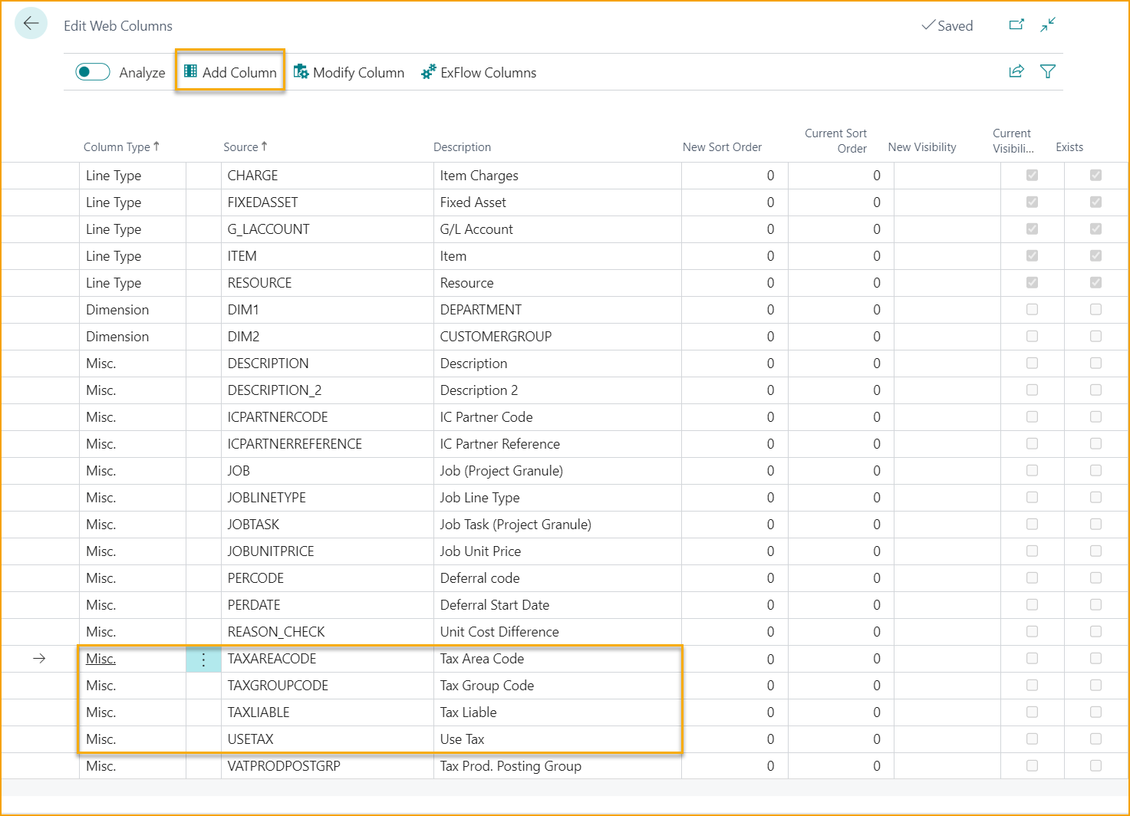Click the Saved checkmark indicator

(x=947, y=25)
